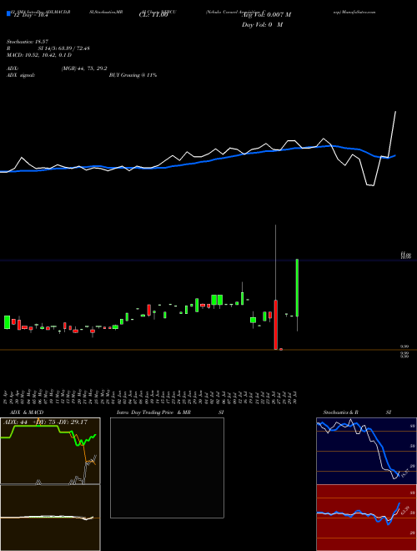Click the 'CL: 11.00' closing price text
Screen dimensions: 417x551
click(x=153, y=16)
